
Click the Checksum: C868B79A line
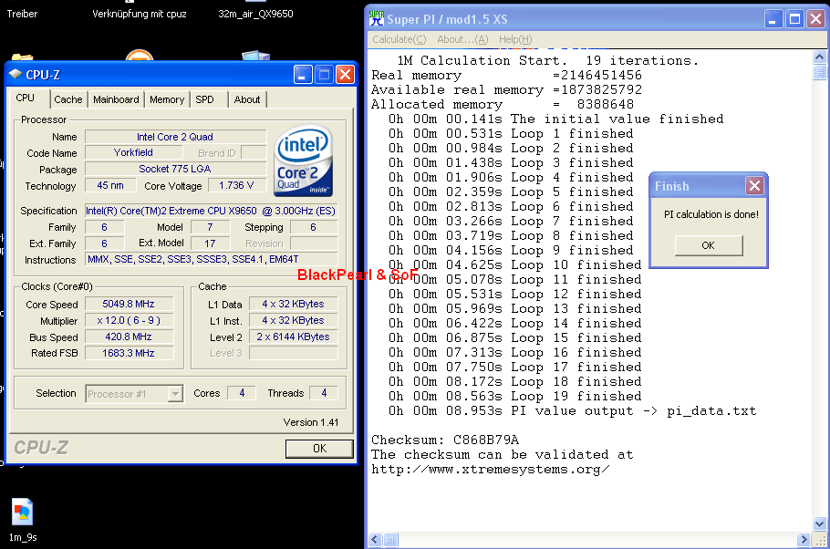click(x=445, y=440)
